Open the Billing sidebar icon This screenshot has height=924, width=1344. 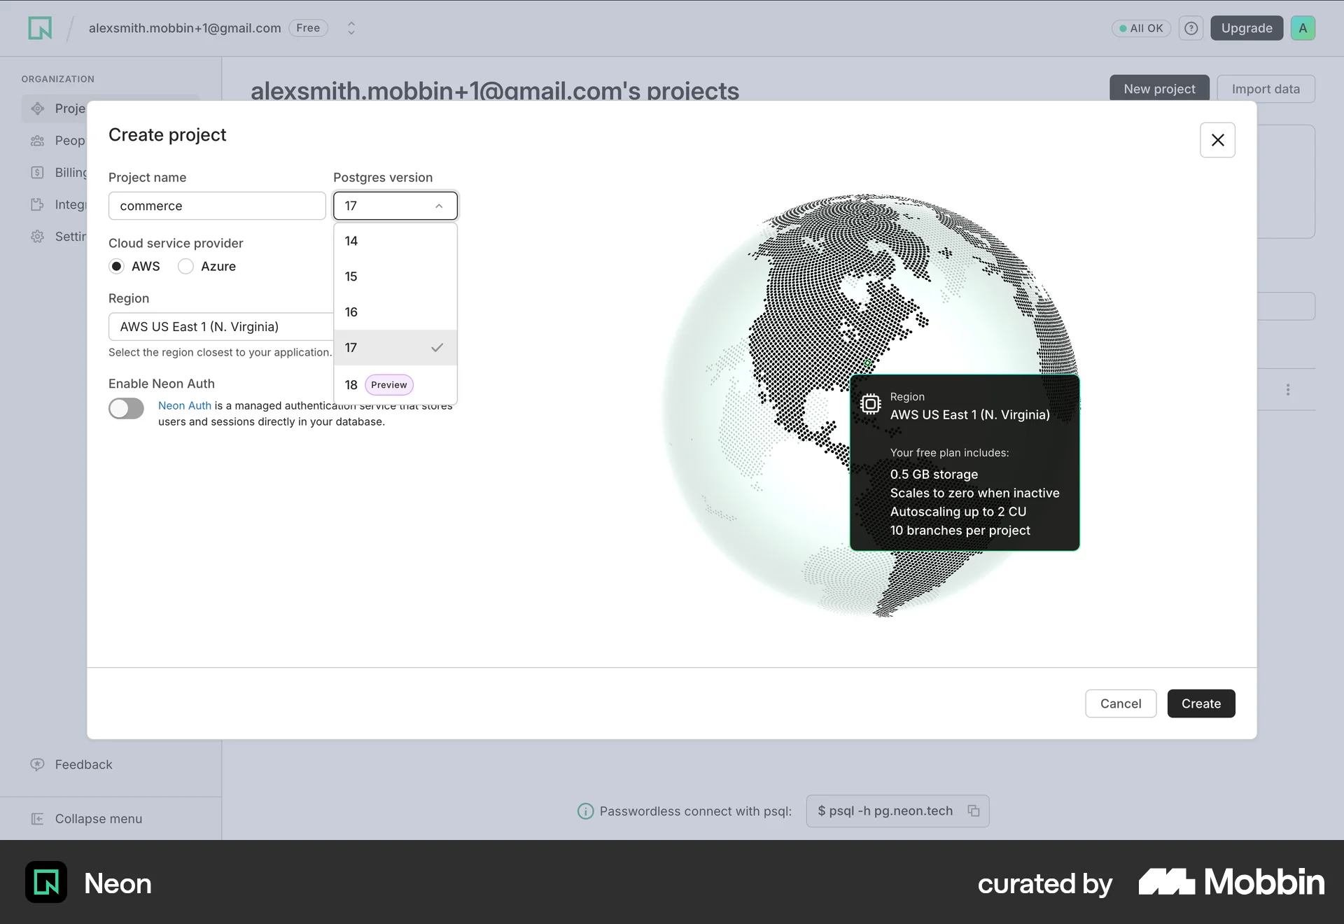pos(38,173)
